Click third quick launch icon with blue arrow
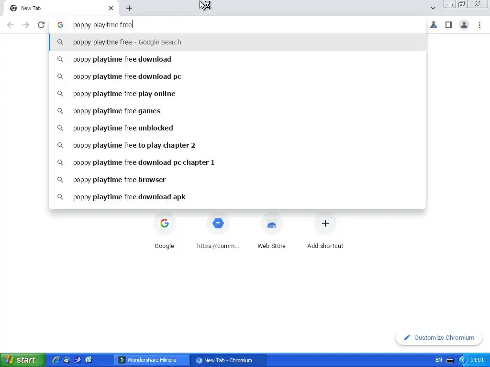490x367 pixels. tap(78, 360)
